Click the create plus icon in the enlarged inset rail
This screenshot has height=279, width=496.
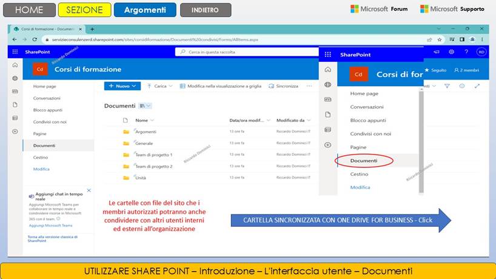click(327, 145)
